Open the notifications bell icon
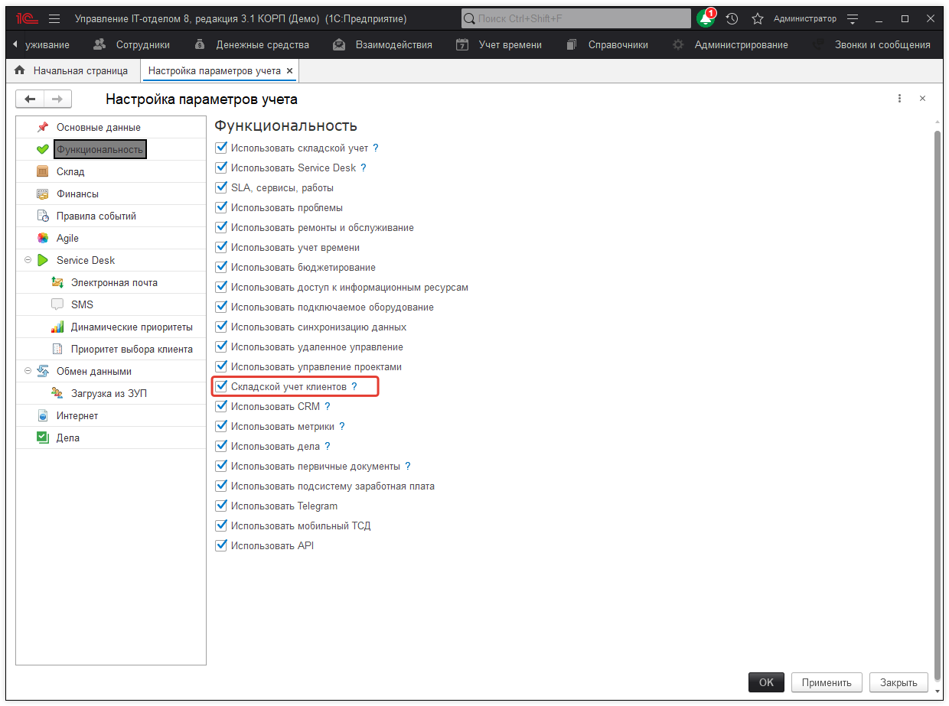The width and height of the screenshot is (949, 706). tap(705, 18)
